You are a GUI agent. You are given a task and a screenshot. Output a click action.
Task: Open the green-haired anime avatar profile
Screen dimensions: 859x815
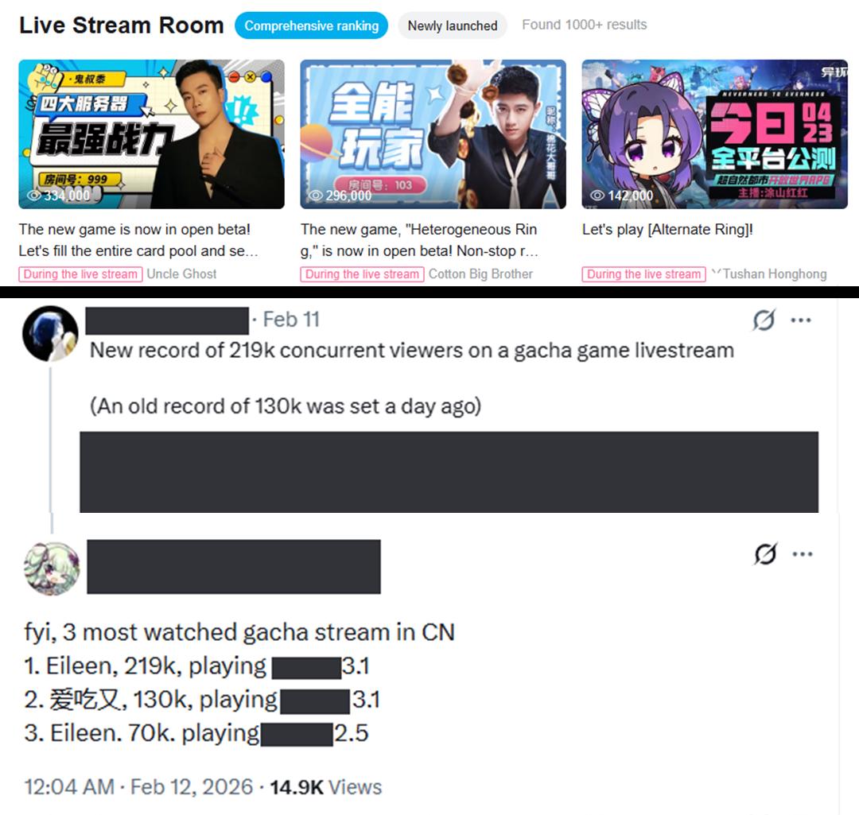52,569
